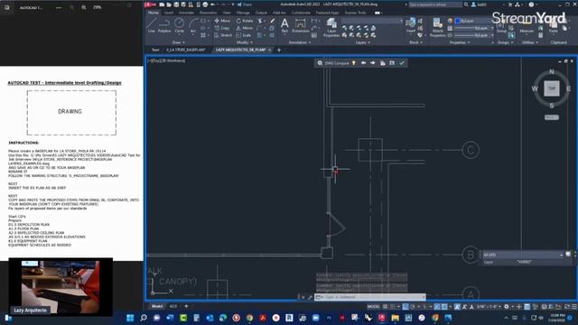
Task: Select the Circle tool
Action: 179,26
